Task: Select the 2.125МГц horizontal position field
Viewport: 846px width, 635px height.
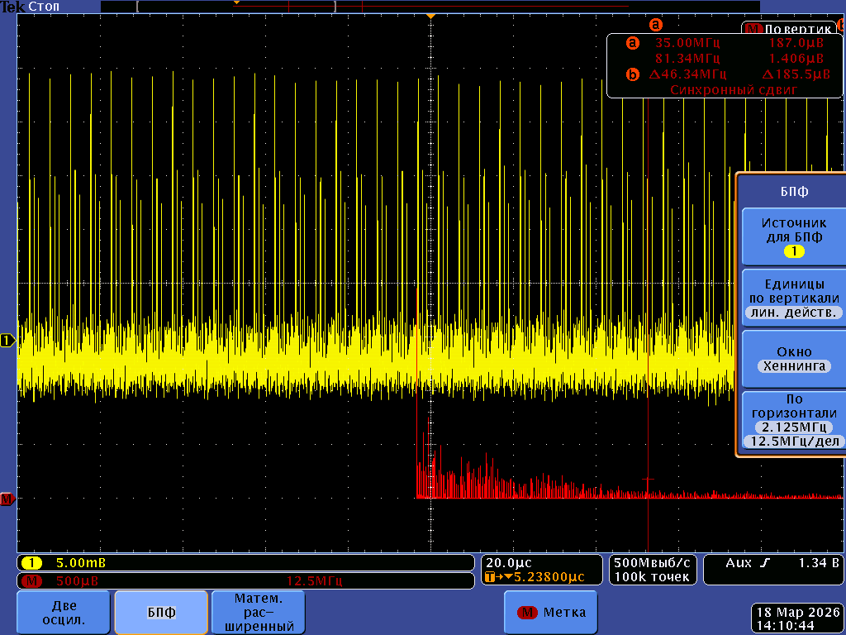Action: click(x=793, y=427)
